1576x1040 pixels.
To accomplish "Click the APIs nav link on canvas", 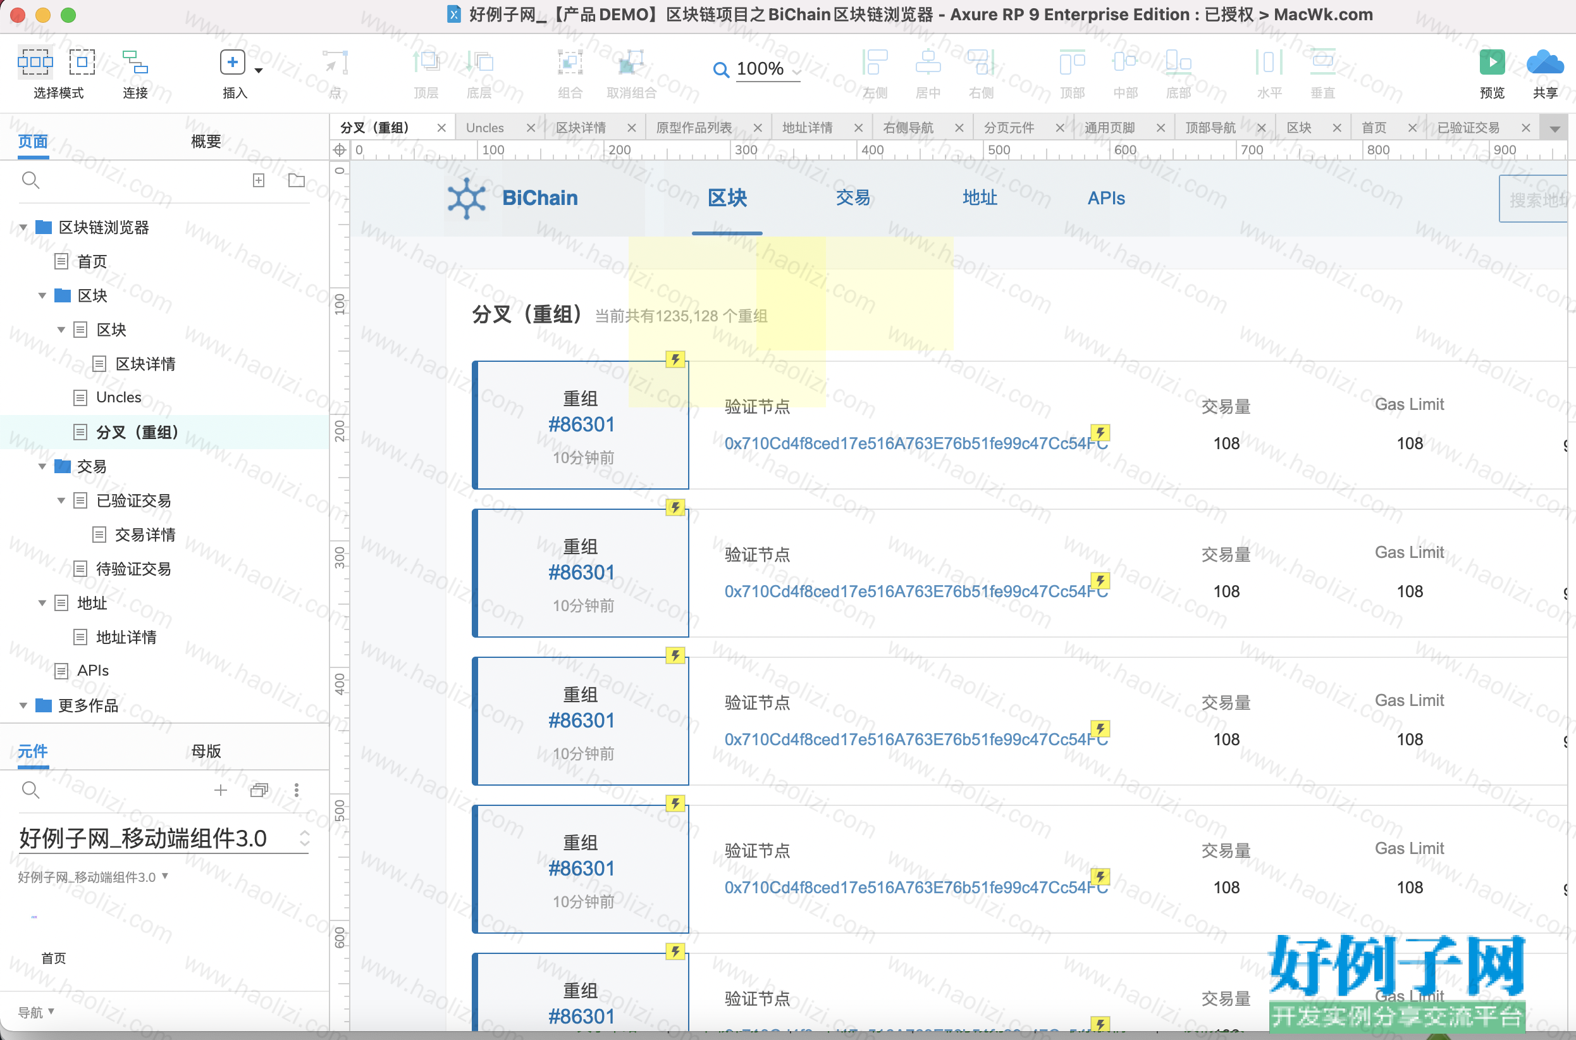I will click(x=1106, y=197).
